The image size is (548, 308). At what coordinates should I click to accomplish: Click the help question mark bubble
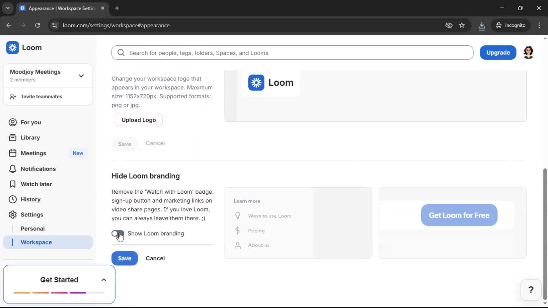530,289
